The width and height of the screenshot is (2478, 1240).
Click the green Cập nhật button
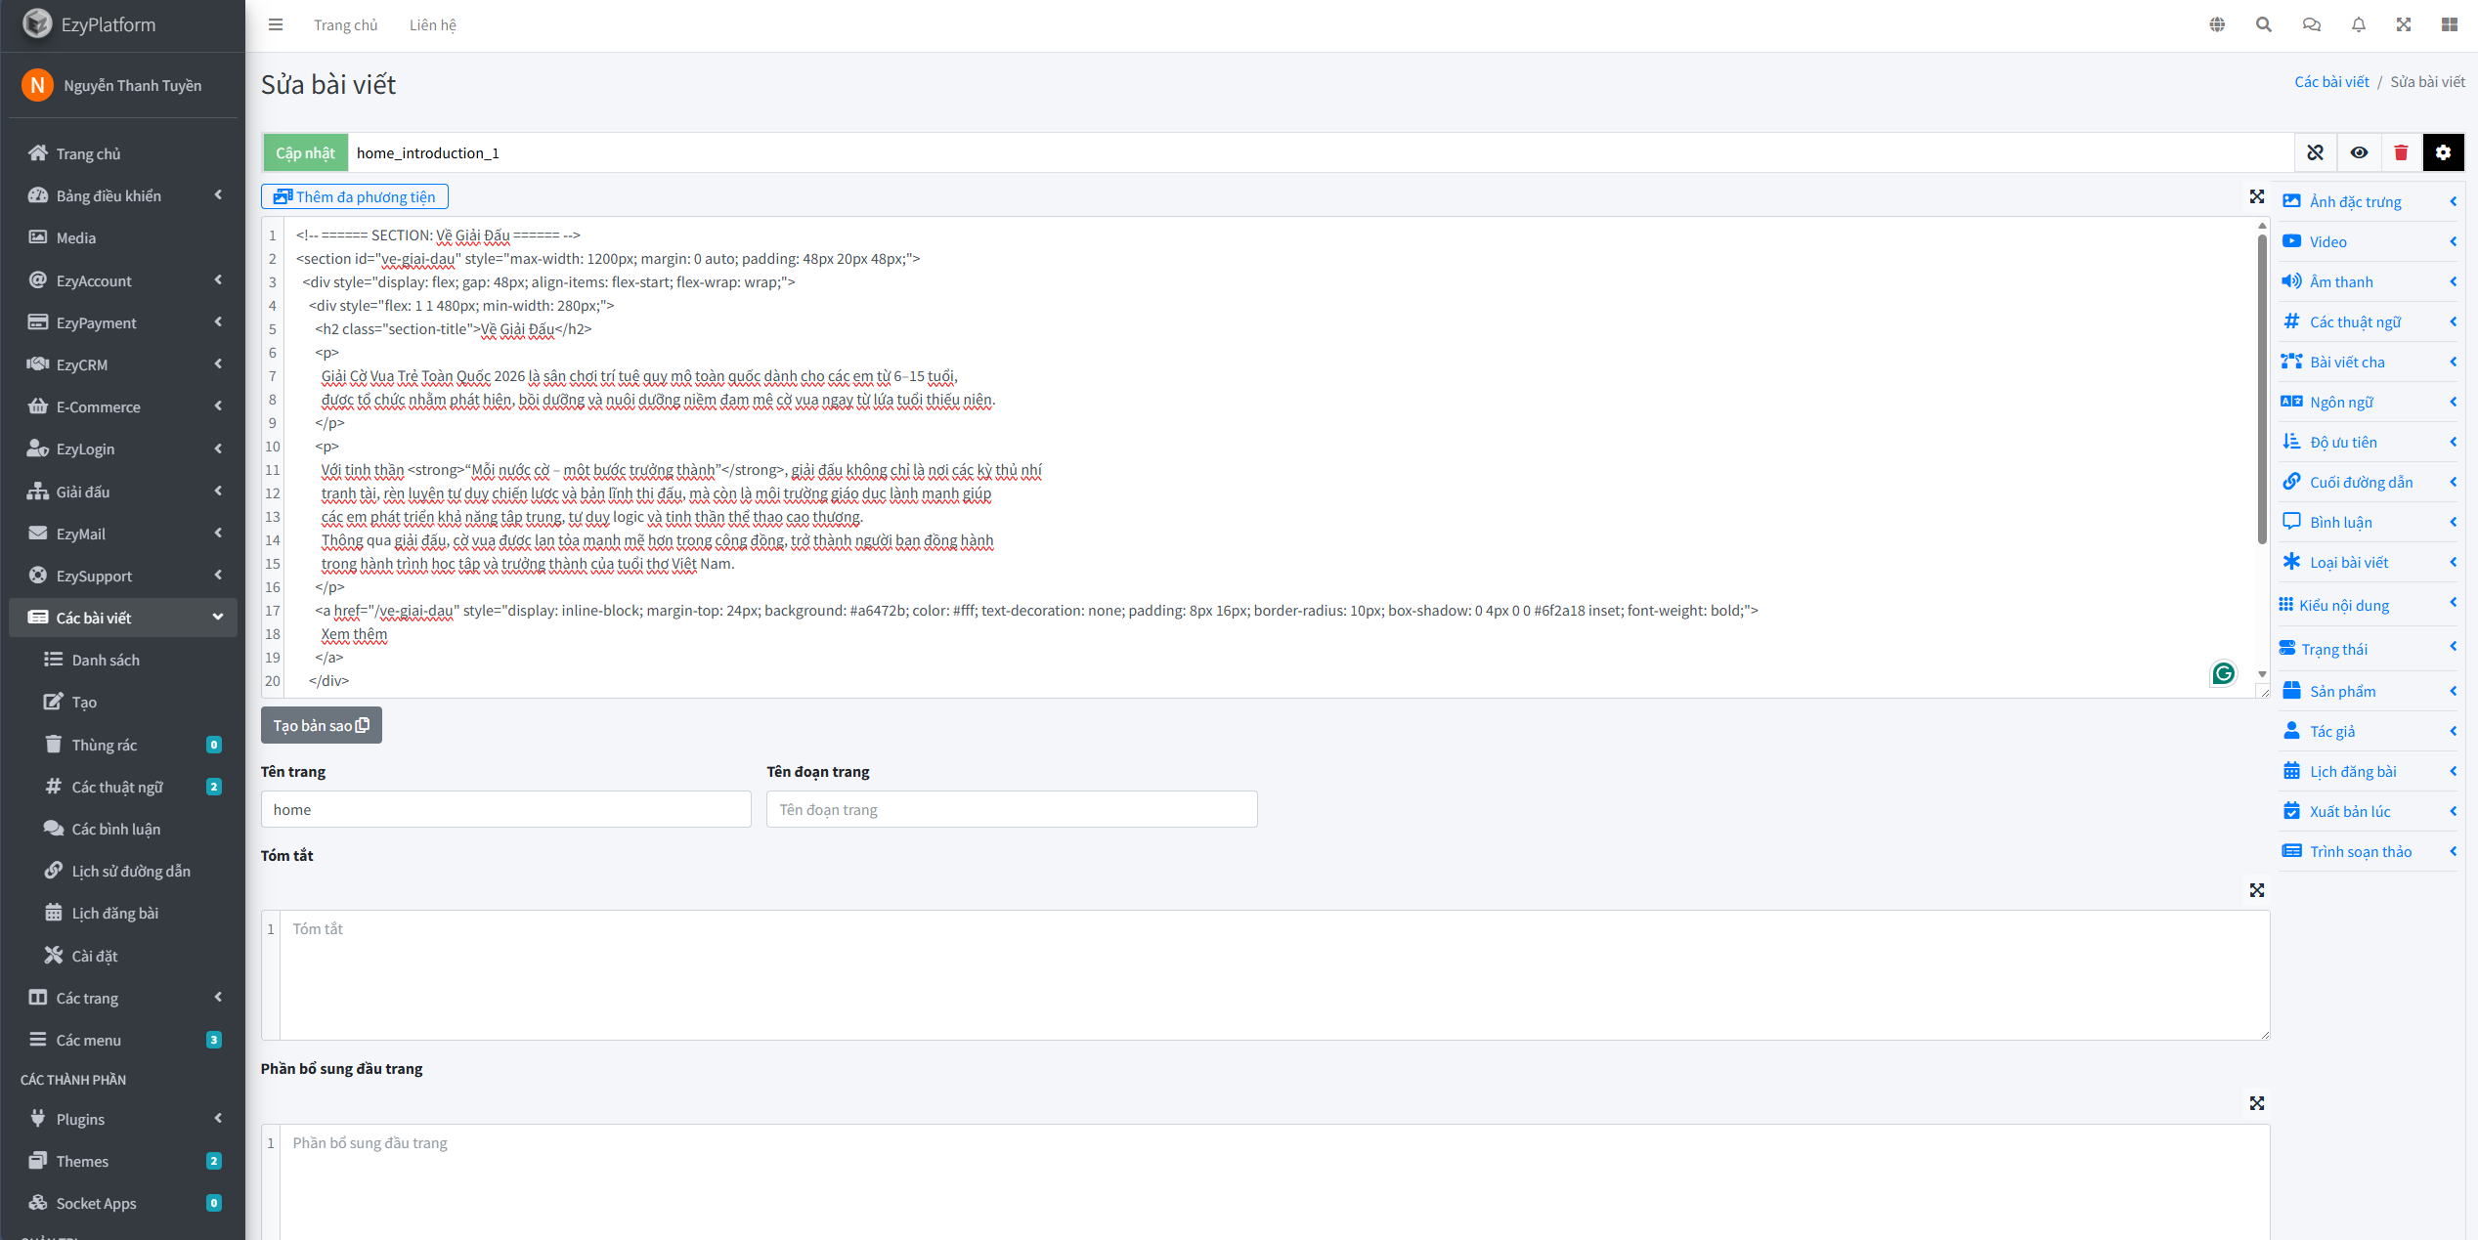305,153
